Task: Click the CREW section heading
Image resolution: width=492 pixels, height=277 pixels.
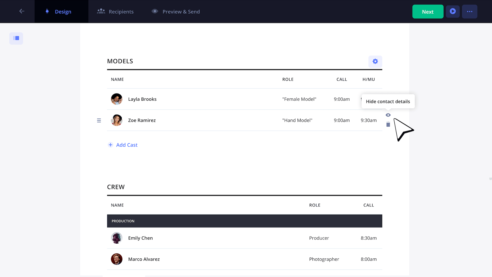Action: [116, 187]
